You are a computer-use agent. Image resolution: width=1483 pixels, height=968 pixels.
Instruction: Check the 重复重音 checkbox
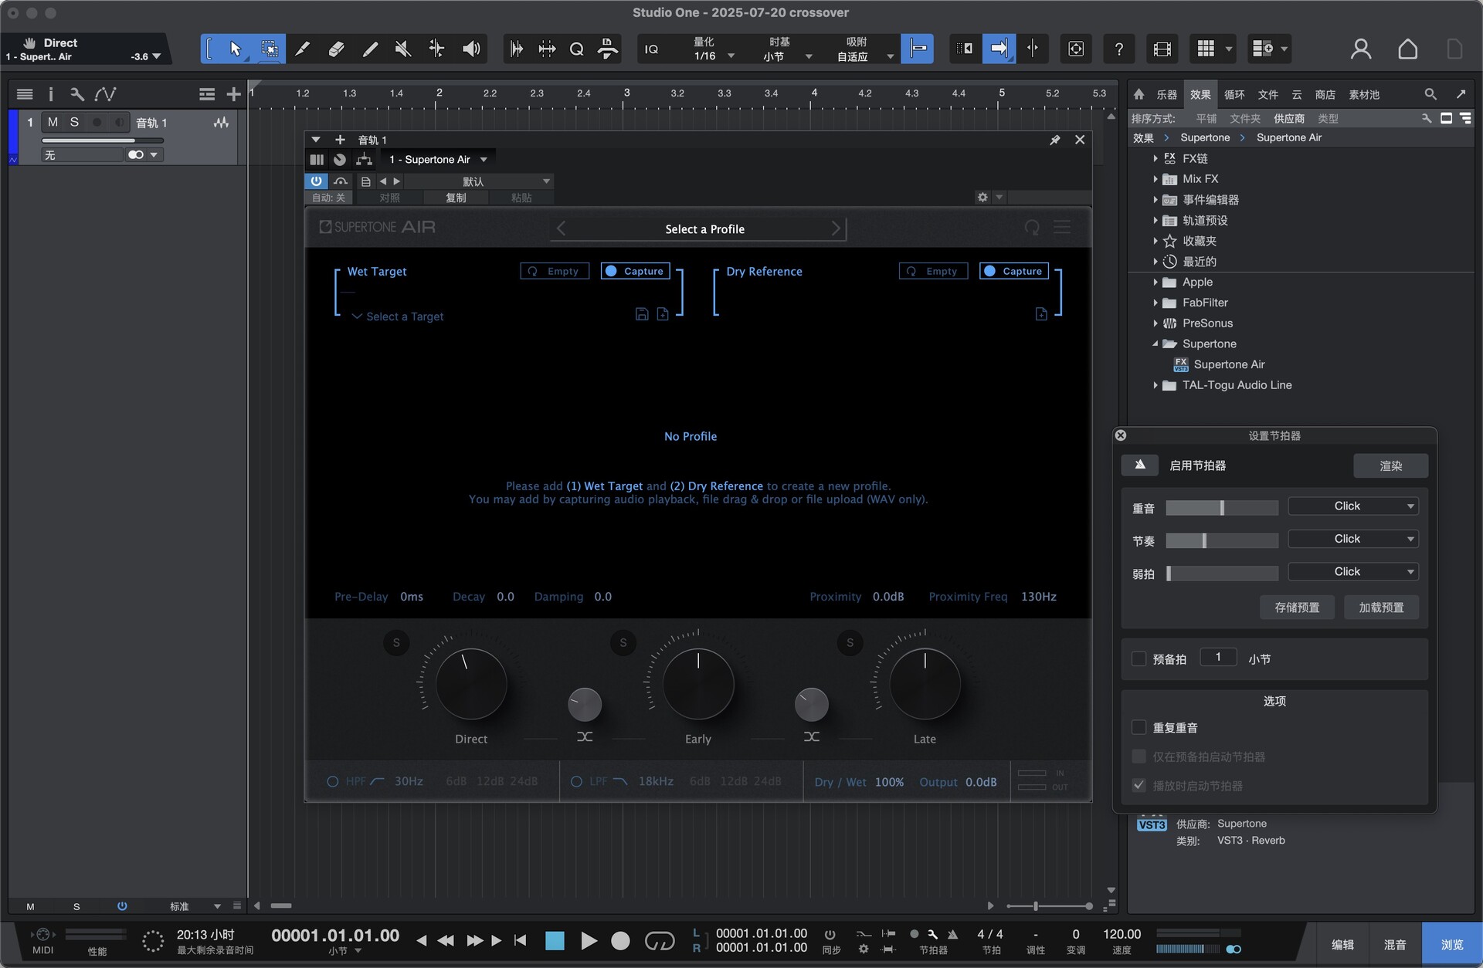pos(1139,727)
